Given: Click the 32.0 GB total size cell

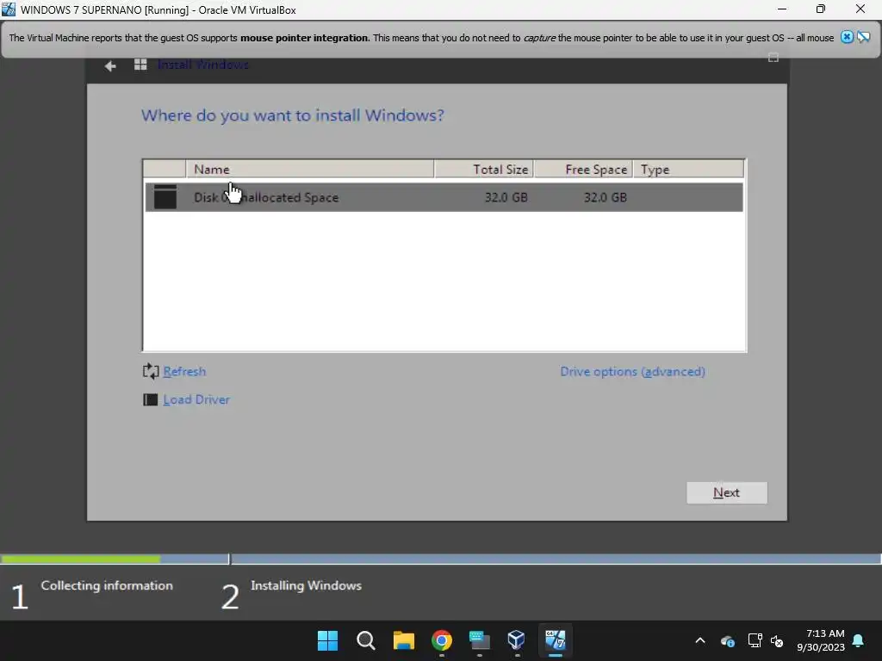Looking at the screenshot, I should pos(506,197).
